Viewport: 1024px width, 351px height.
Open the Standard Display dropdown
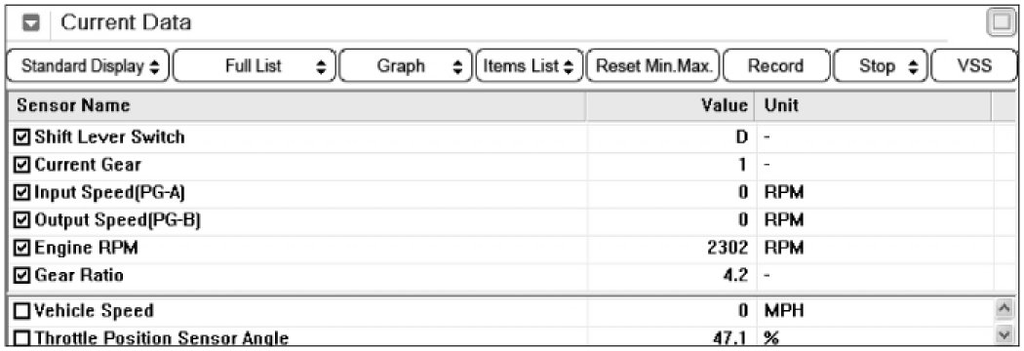pos(88,66)
